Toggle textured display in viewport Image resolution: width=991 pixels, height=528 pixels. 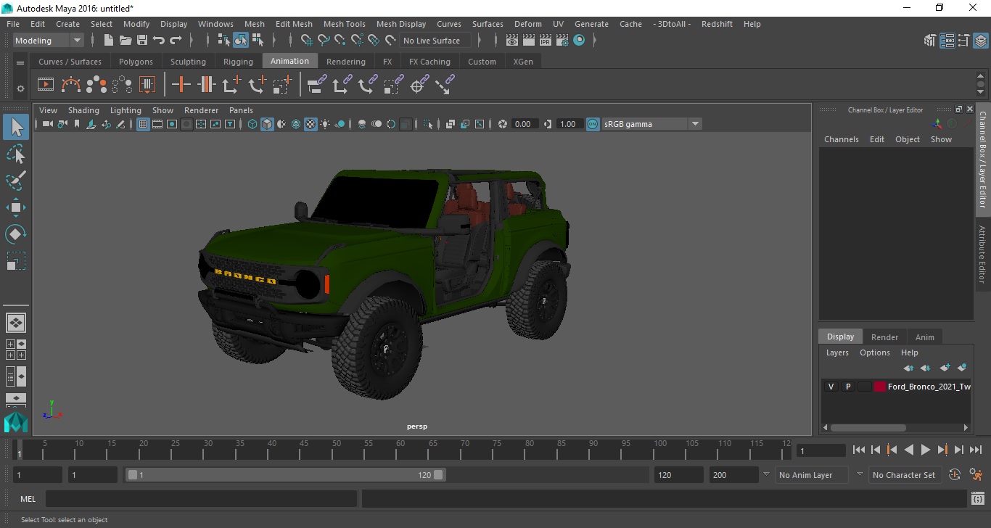pyautogui.click(x=311, y=124)
